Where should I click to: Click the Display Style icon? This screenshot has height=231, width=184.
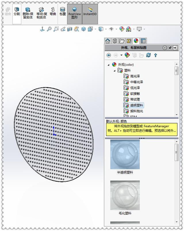click(x=101, y=29)
